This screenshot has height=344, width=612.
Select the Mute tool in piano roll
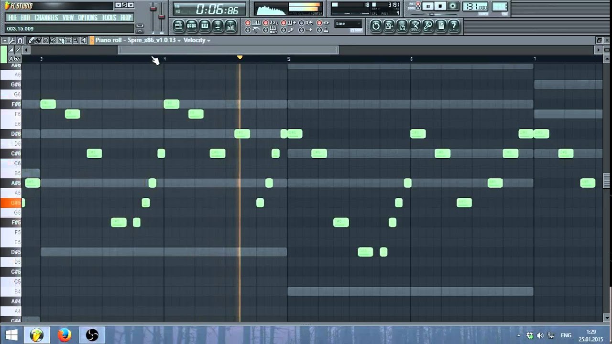[53, 41]
